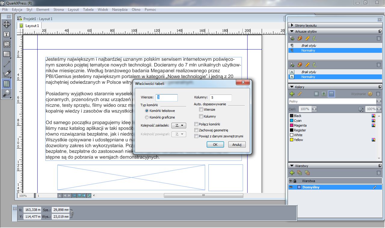Select Normalny character style
The height and width of the screenshot is (228, 385).
[308, 77]
